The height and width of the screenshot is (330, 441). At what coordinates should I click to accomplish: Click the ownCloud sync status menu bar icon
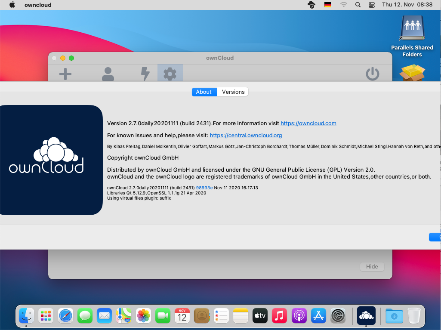click(311, 5)
